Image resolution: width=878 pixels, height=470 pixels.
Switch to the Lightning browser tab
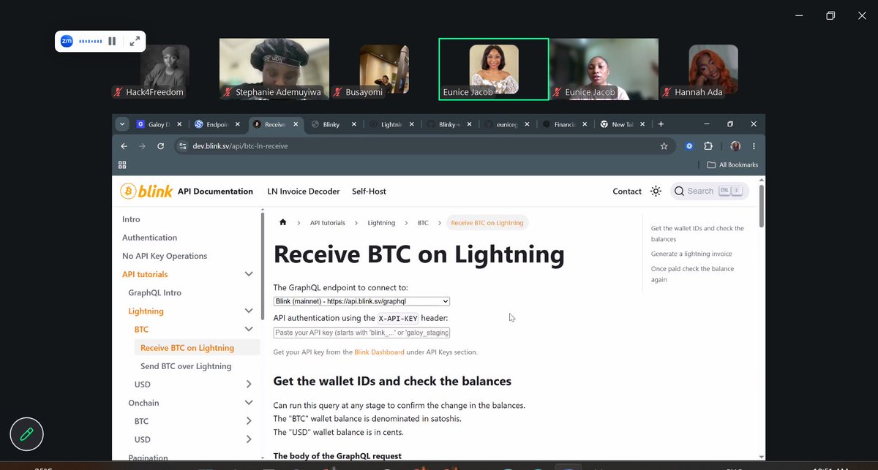point(390,124)
